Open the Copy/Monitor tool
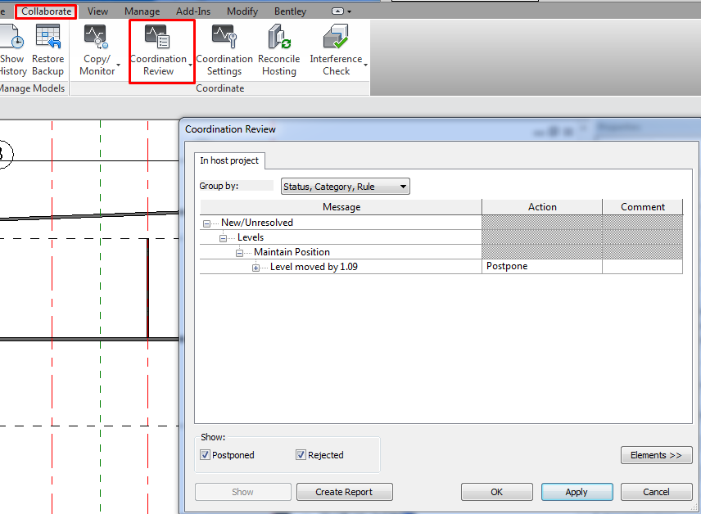 pyautogui.click(x=97, y=51)
